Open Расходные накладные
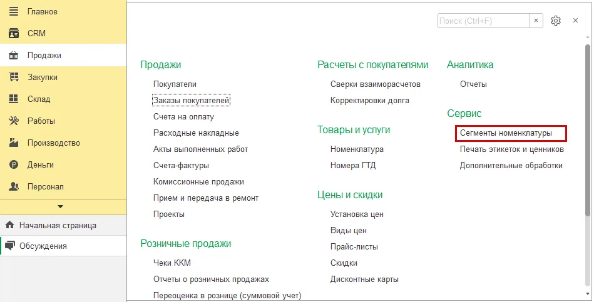 (x=196, y=133)
